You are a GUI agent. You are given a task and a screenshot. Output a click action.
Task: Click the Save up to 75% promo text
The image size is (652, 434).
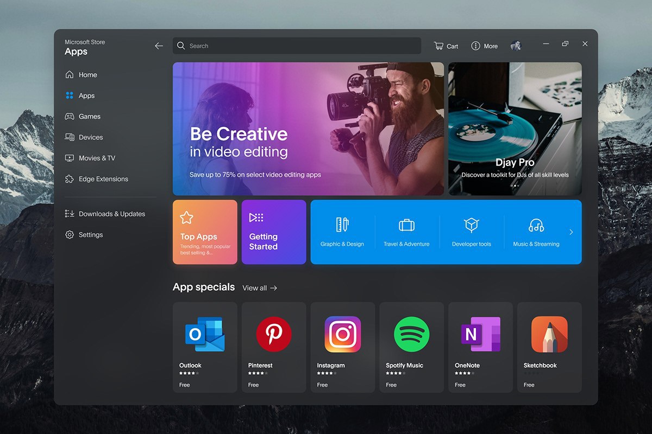255,175
